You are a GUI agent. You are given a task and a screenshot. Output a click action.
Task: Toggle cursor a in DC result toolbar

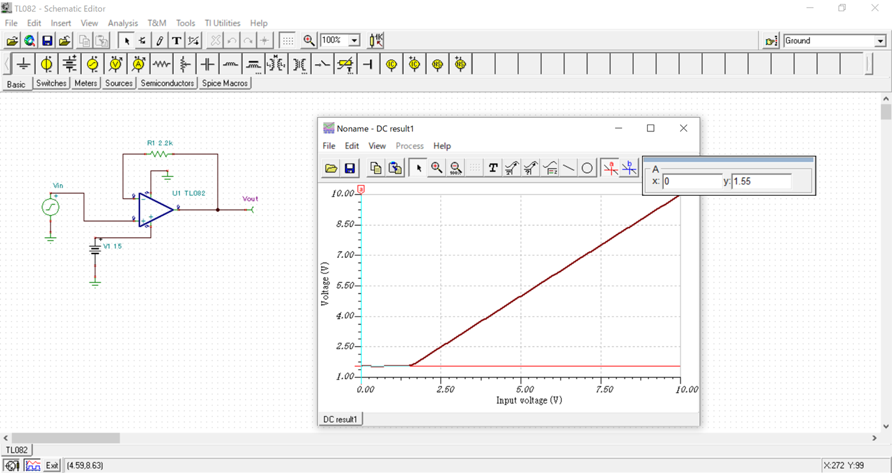pos(611,168)
